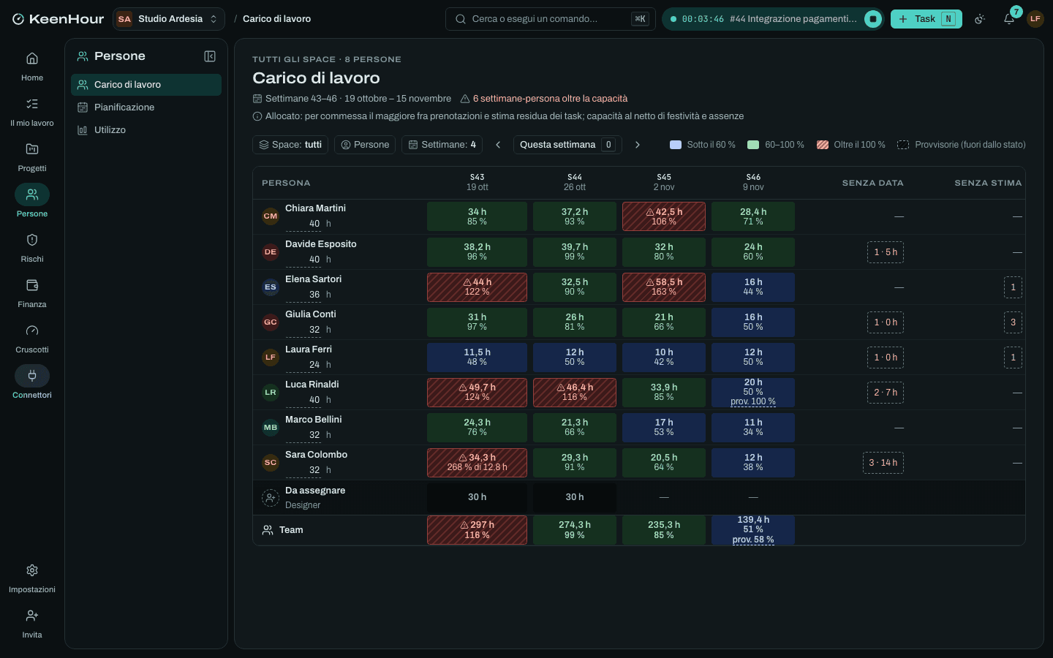This screenshot has width=1053, height=658.
Task: Open the running timer task #44
Action: pyautogui.click(x=793, y=19)
